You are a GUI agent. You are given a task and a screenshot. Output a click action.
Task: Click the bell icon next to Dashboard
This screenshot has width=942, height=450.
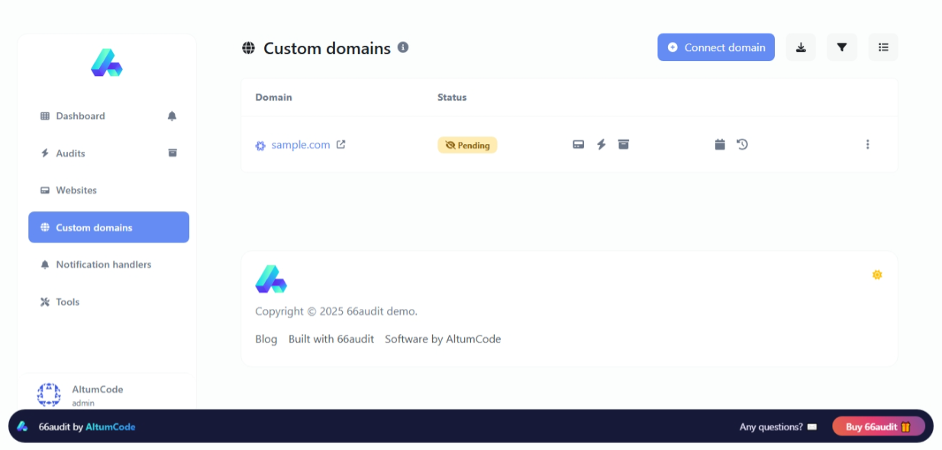(x=172, y=116)
